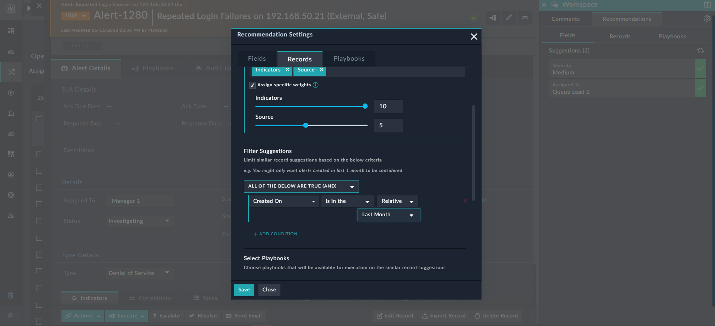
Task: Open the playbook execute icon in header
Action: click(493, 17)
